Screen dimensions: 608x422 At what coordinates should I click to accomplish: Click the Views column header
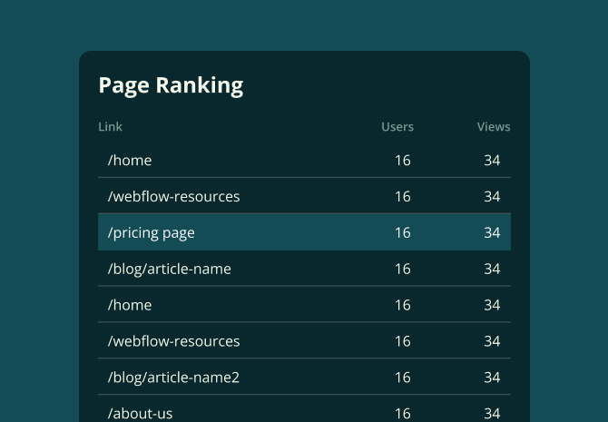tap(494, 127)
